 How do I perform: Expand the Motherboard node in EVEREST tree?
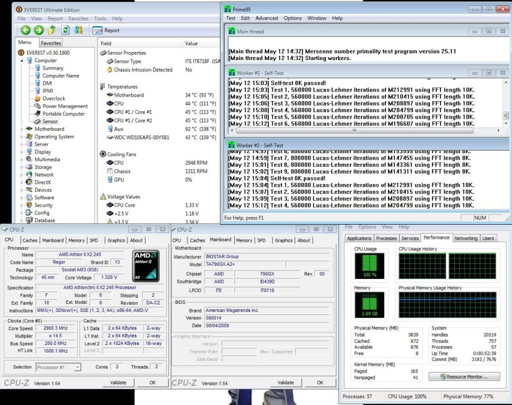click(x=22, y=129)
